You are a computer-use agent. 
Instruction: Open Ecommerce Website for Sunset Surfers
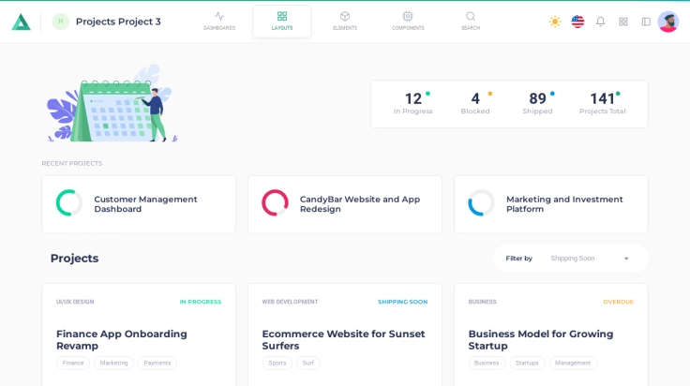click(x=343, y=339)
